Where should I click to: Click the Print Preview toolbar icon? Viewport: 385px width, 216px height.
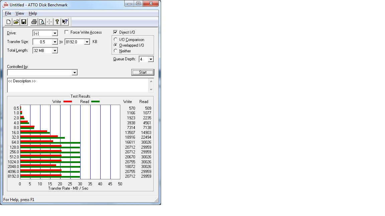41,22
